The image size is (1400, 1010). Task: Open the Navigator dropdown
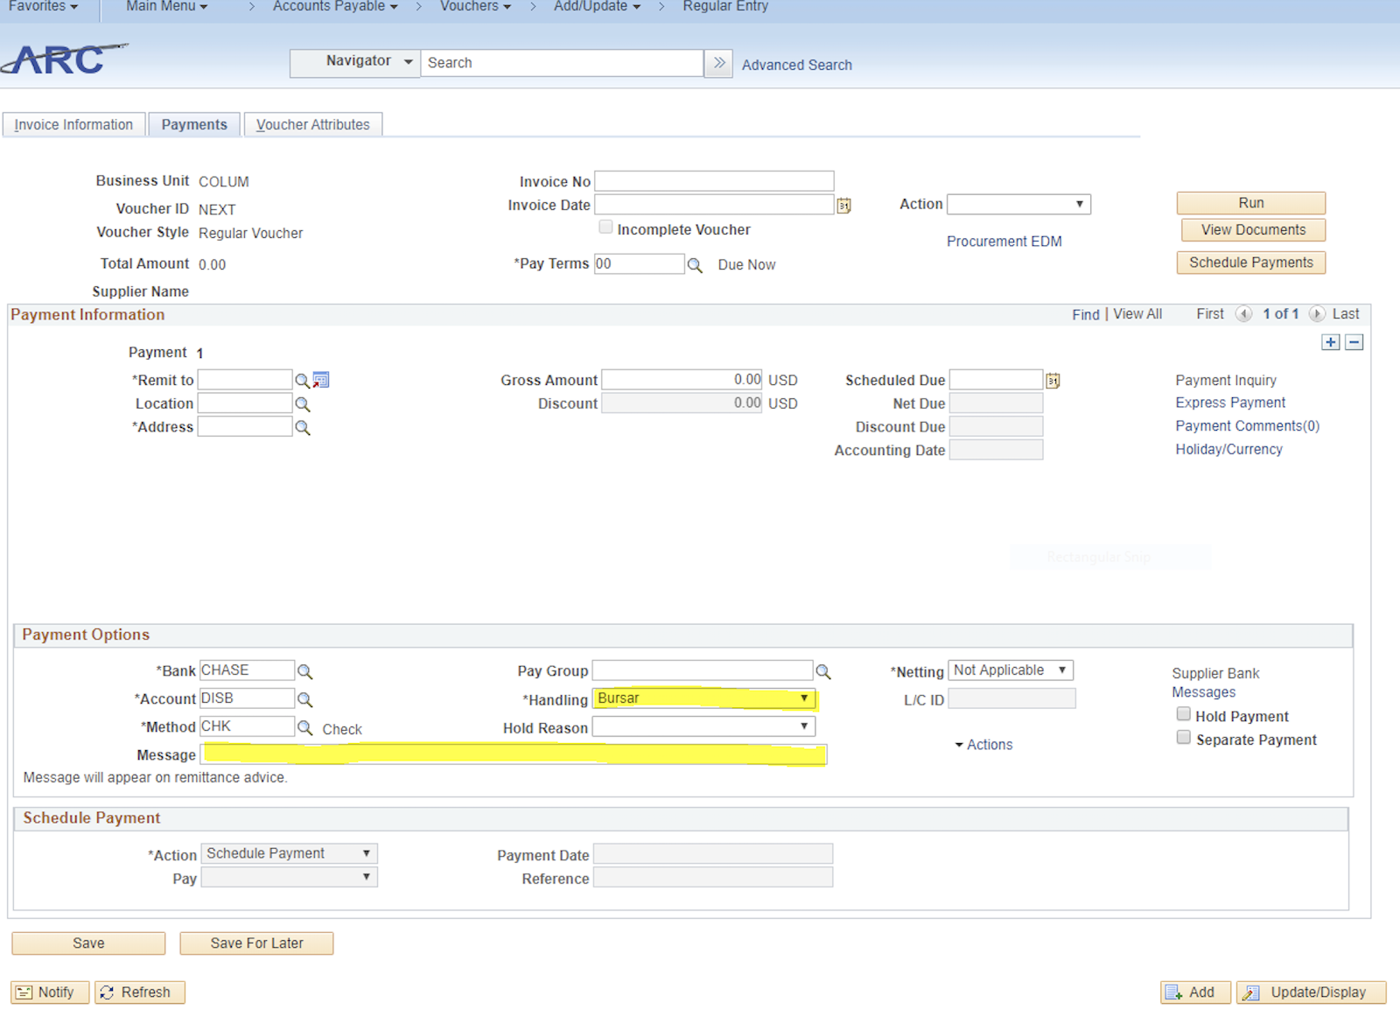355,62
